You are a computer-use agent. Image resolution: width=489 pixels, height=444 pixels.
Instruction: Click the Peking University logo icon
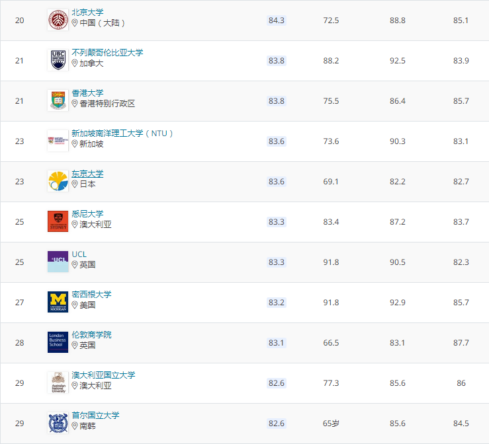click(x=58, y=20)
